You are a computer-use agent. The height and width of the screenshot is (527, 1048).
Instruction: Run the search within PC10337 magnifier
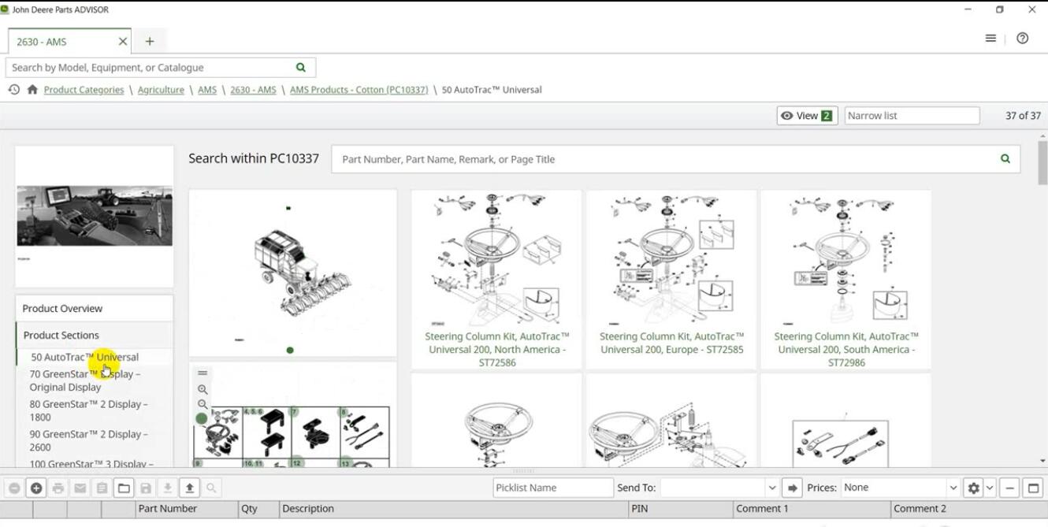[x=1005, y=159]
